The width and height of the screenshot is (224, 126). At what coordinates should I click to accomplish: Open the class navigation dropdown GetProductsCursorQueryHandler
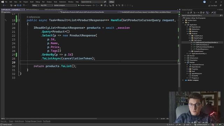point(89,12)
